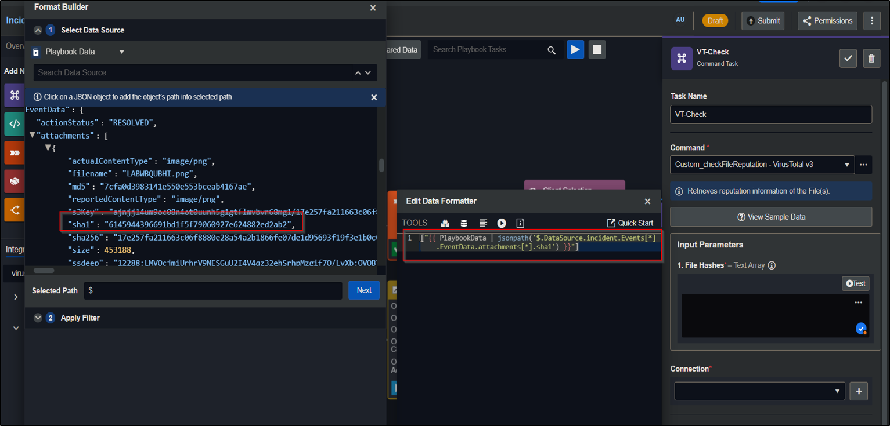Run the playbook with the blue play button
The image size is (890, 426).
(x=575, y=50)
